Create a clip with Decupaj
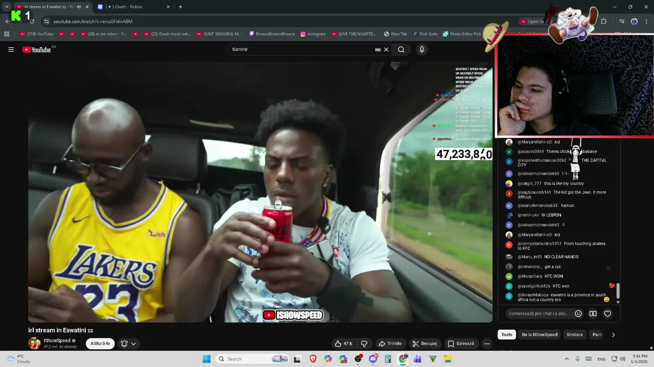This screenshot has height=367, width=654. [x=425, y=344]
